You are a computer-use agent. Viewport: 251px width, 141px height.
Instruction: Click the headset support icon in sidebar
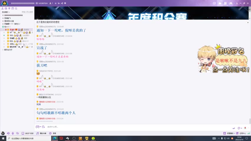pyautogui.click(x=6, y=8)
